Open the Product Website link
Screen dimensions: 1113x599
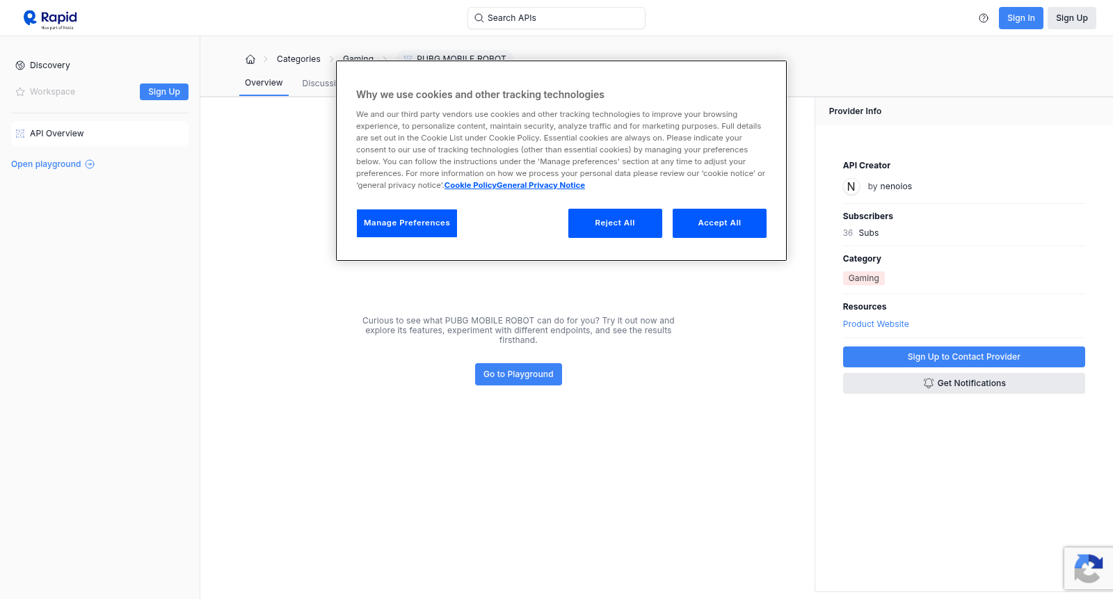pos(876,324)
